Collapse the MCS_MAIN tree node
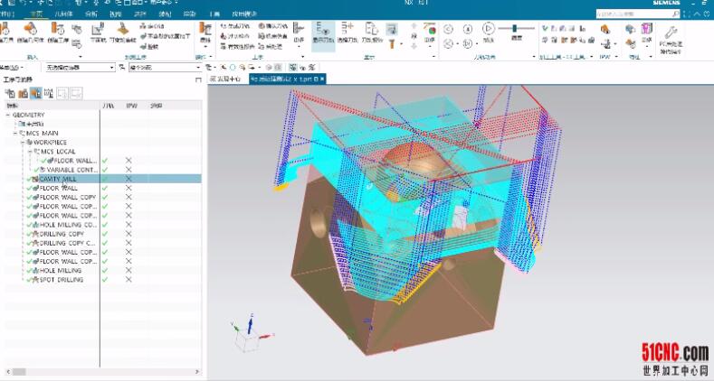 [x=15, y=133]
